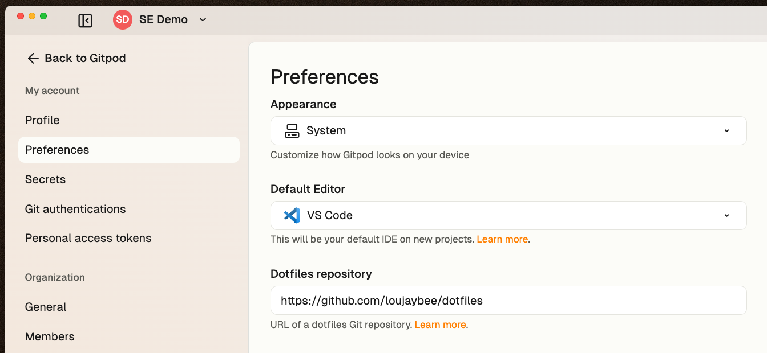Expand the Default Editor dropdown arrow
Viewport: 767px width, 353px height.
[726, 215]
